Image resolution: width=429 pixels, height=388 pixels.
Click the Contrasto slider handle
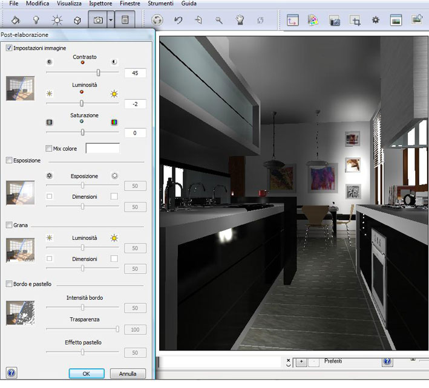click(x=98, y=73)
